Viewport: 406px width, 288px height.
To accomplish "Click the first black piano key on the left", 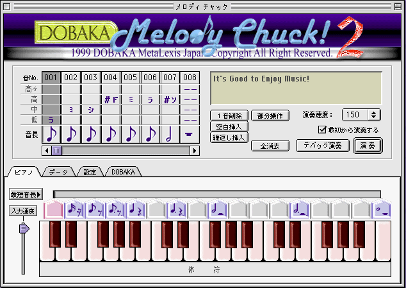I will point(55,233).
